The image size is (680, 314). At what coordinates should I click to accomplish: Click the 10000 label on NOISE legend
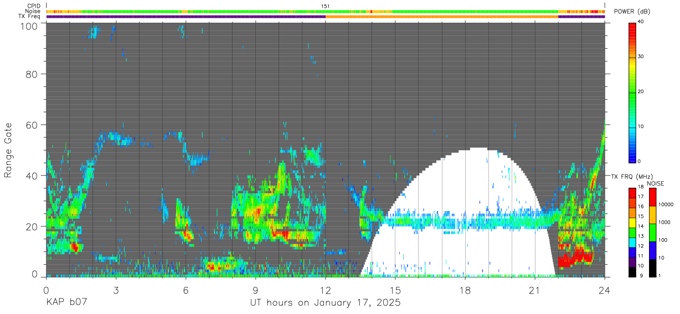click(x=666, y=204)
